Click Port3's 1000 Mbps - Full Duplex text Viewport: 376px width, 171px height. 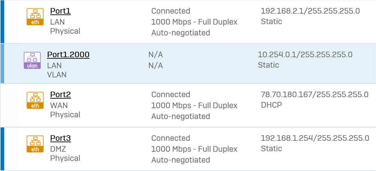194,149
